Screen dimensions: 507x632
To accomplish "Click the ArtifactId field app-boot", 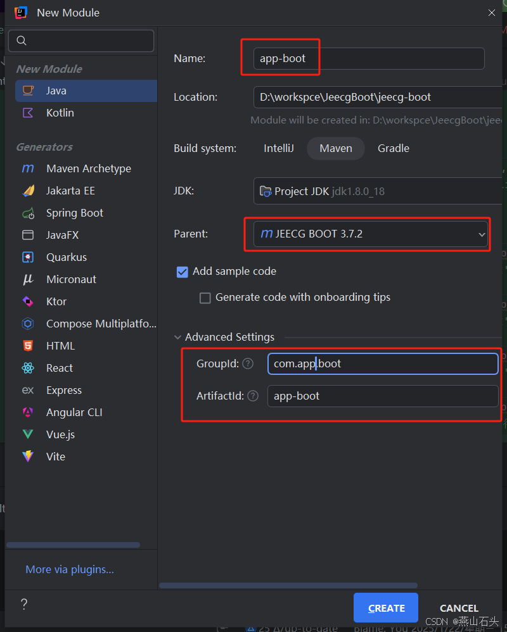I will (383, 396).
